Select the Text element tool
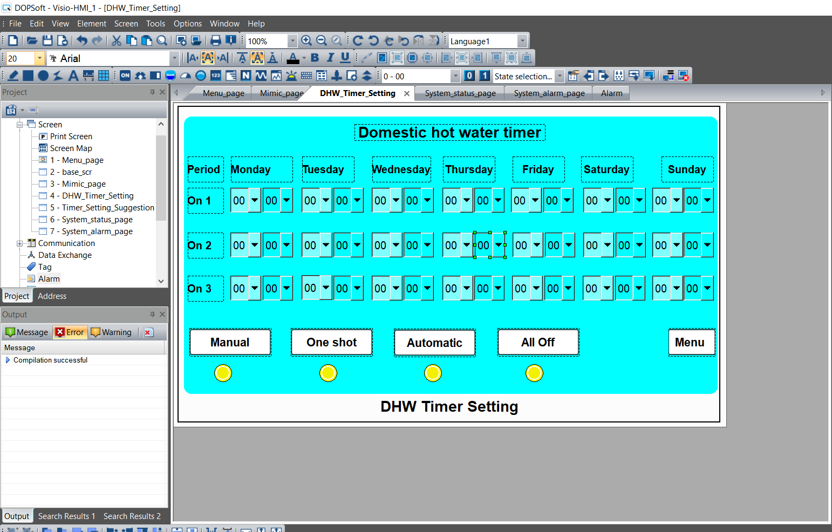This screenshot has height=532, width=832. (73, 76)
